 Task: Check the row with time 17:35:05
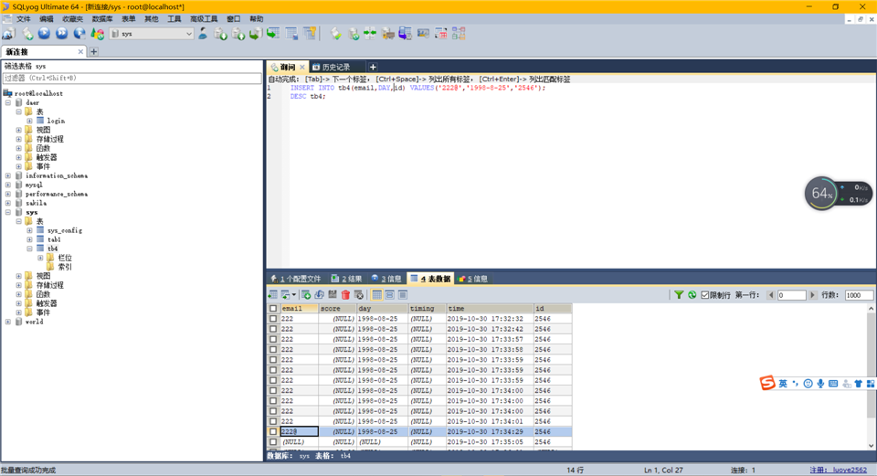[273, 442]
